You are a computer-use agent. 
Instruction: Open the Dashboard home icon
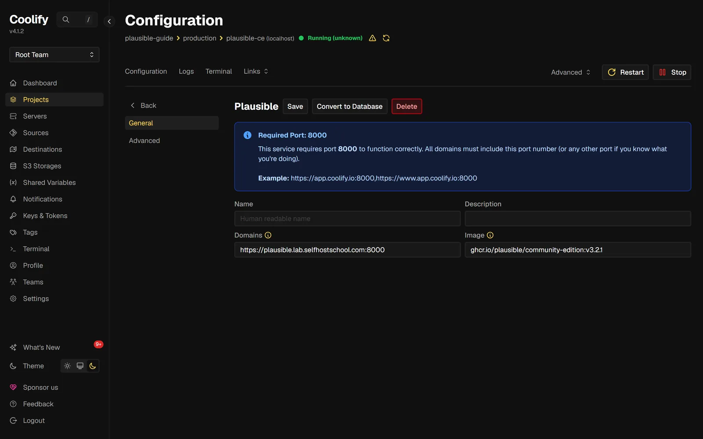[x=13, y=83]
